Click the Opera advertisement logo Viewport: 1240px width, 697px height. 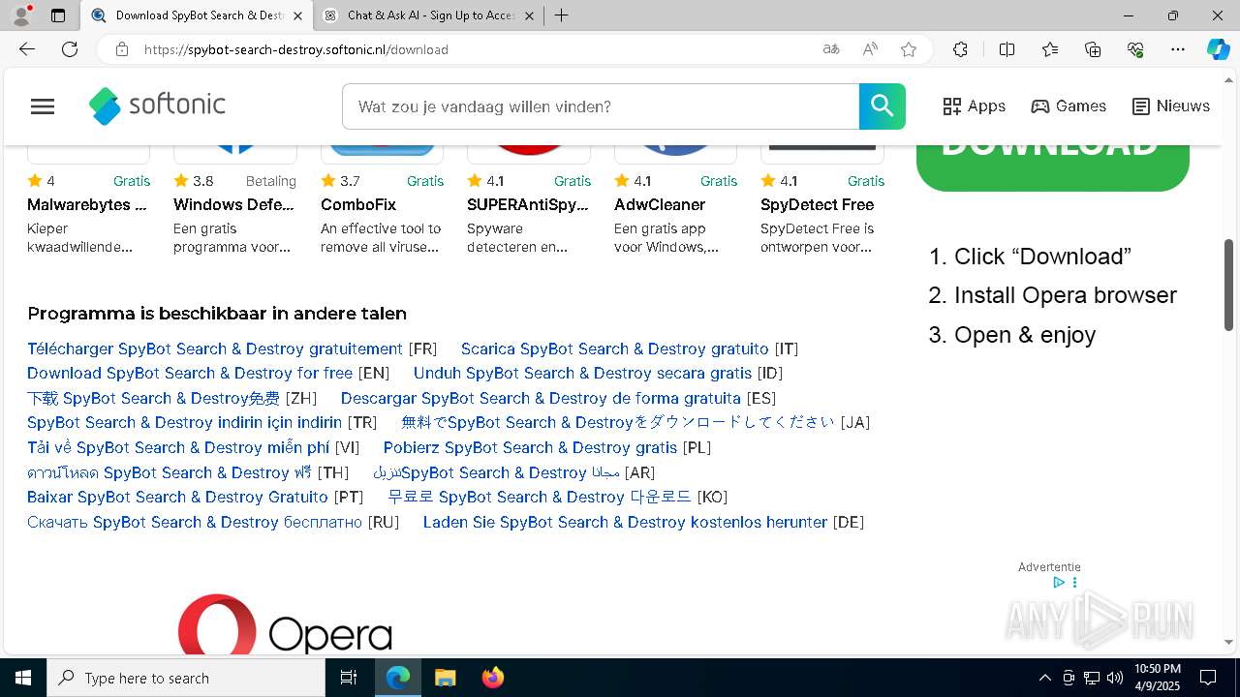(x=285, y=625)
